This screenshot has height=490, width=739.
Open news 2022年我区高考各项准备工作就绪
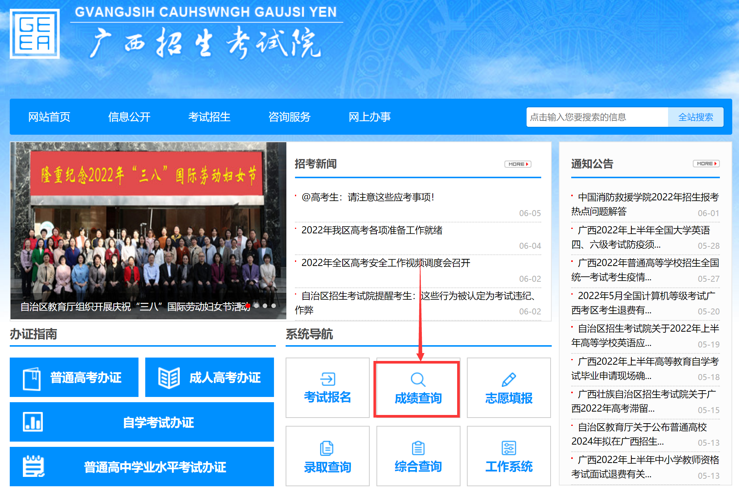pos(372,230)
